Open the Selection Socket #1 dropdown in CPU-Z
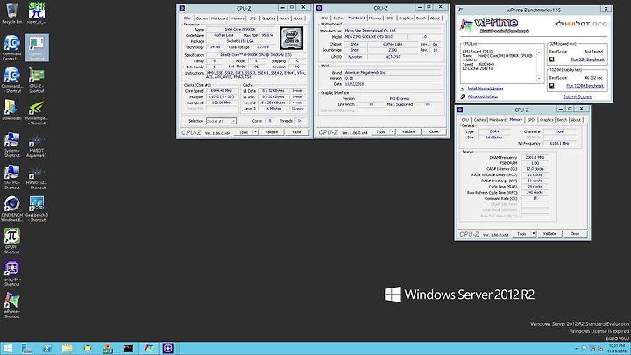The height and width of the screenshot is (355, 631). [x=221, y=121]
